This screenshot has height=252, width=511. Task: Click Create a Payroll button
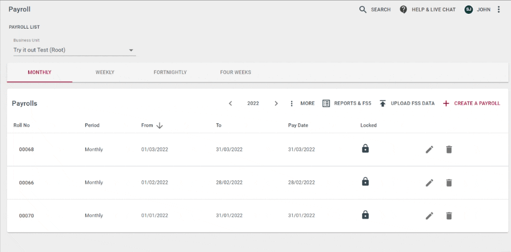tap(471, 103)
